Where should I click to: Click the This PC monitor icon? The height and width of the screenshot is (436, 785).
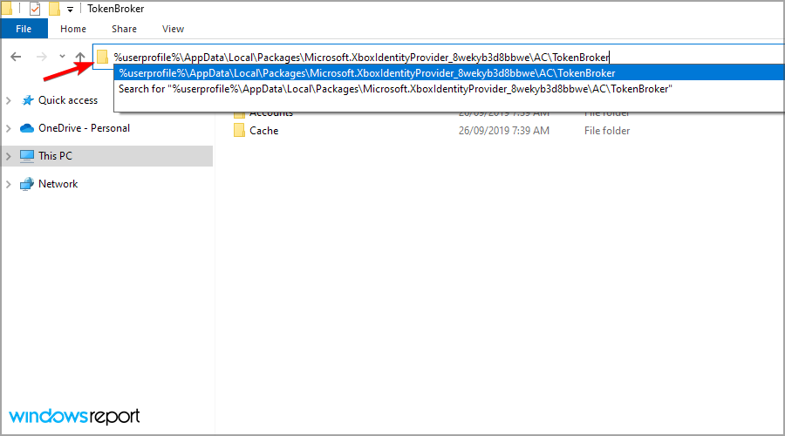click(27, 156)
